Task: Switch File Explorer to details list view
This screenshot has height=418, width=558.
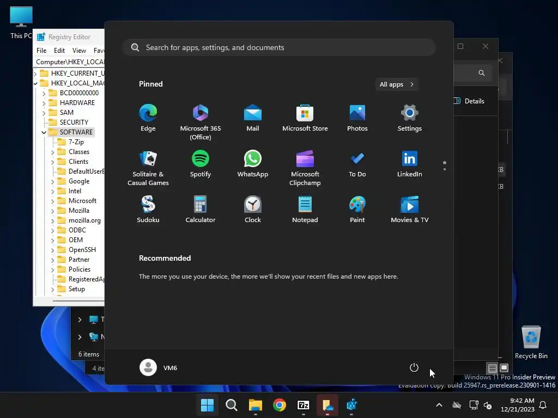Action: click(x=492, y=368)
